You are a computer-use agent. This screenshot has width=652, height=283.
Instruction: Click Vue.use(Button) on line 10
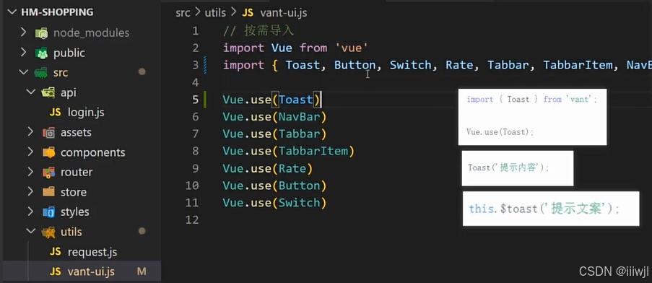275,186
